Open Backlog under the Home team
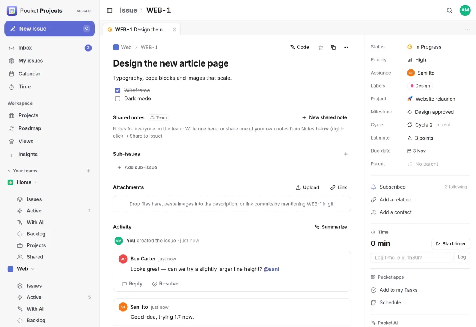The height and width of the screenshot is (327, 476). [x=54, y=234]
